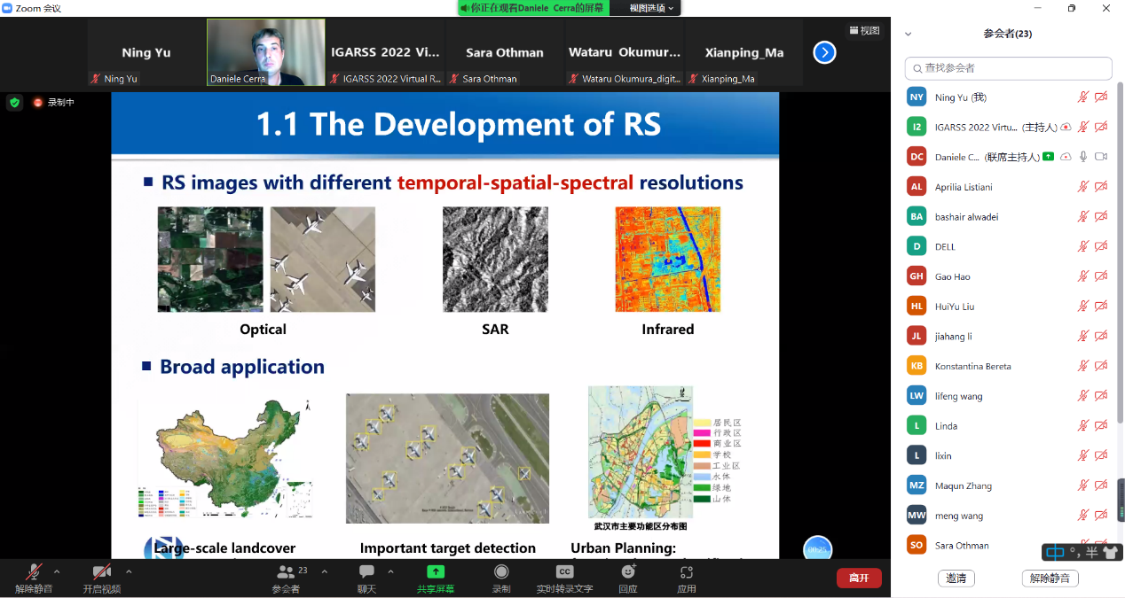The width and height of the screenshot is (1125, 598).
Task: Click the green encryption shield icon
Action: pos(14,103)
